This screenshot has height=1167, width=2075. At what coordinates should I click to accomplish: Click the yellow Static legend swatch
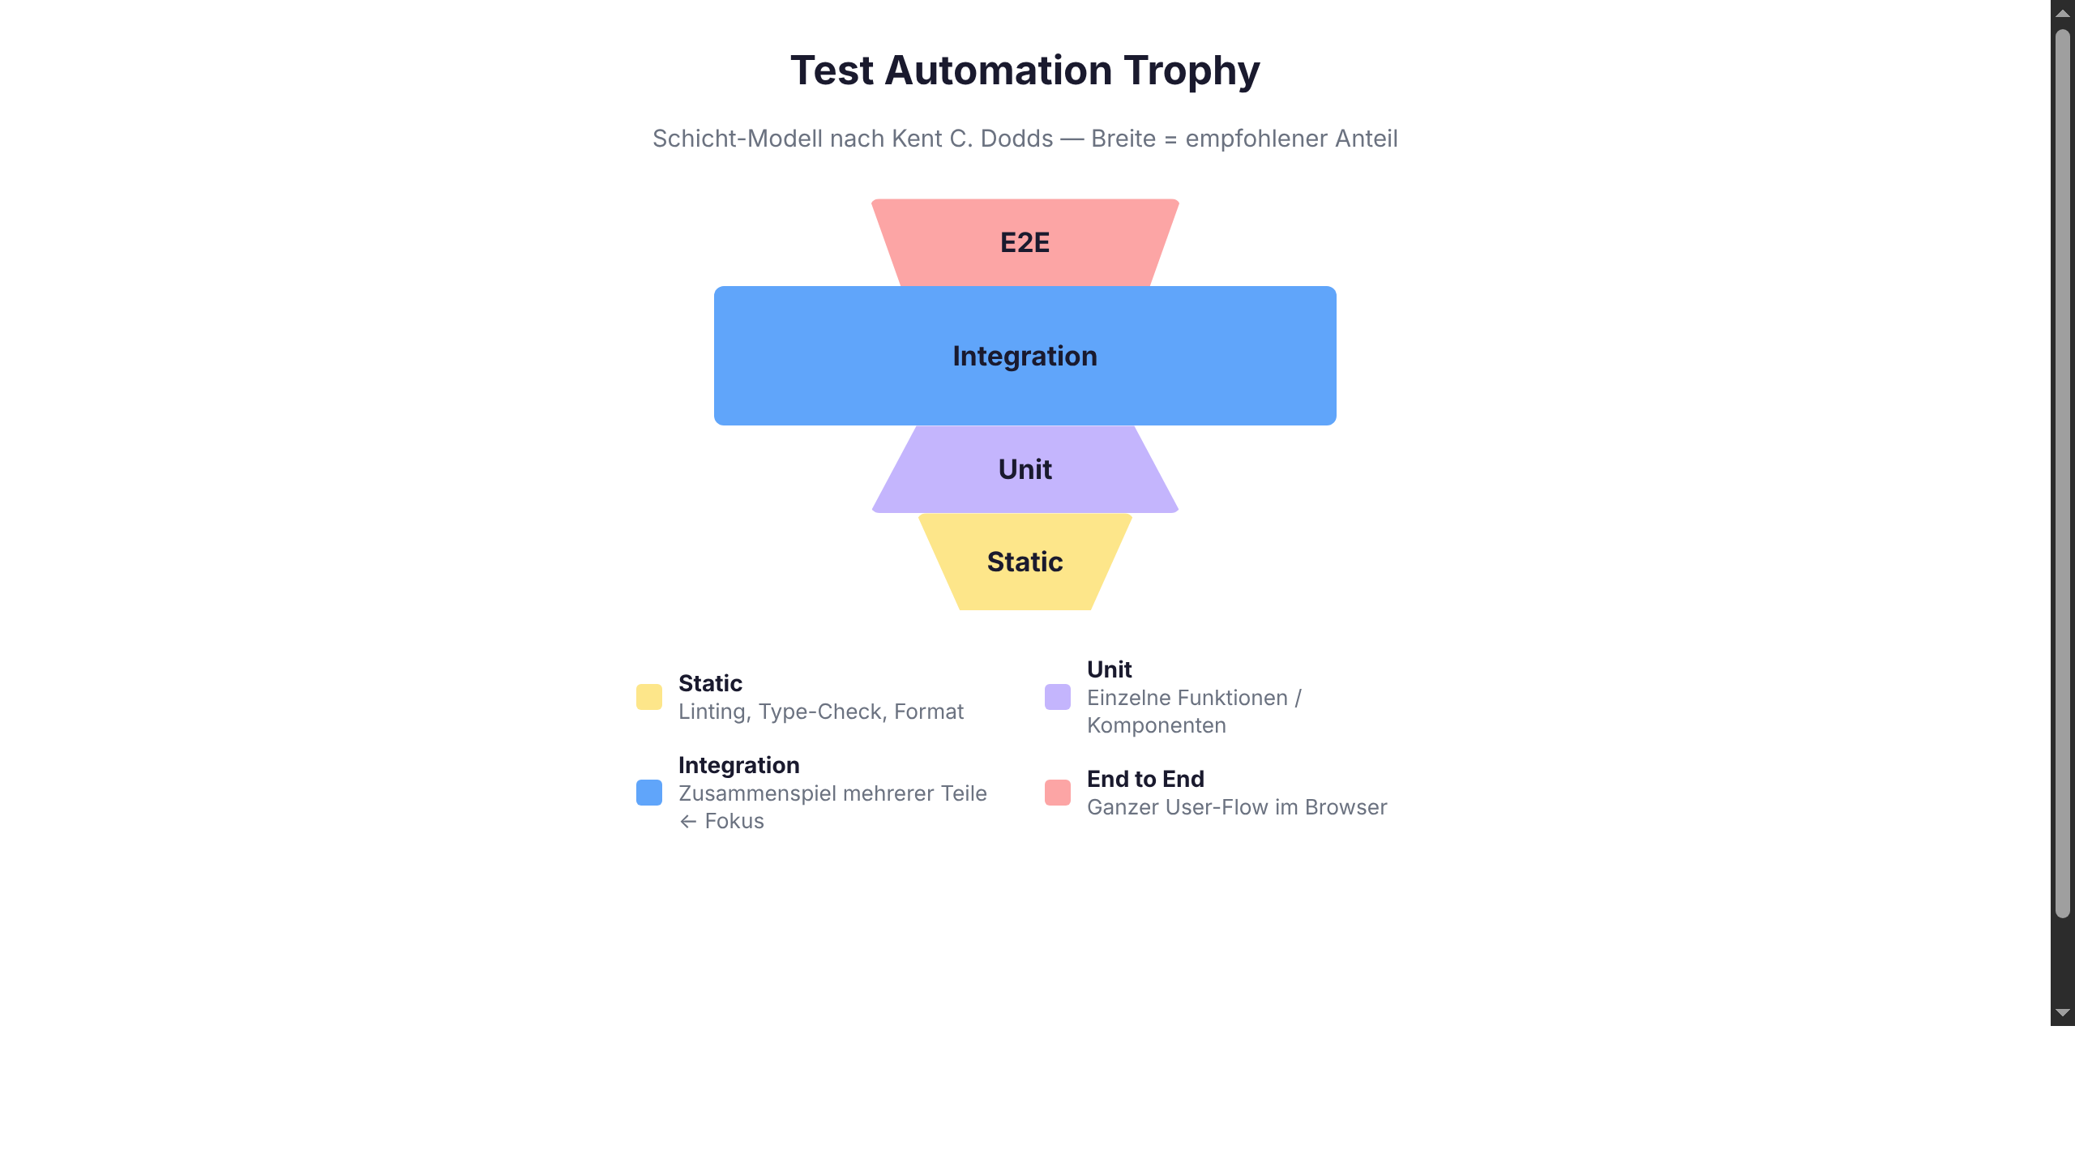[x=649, y=697]
